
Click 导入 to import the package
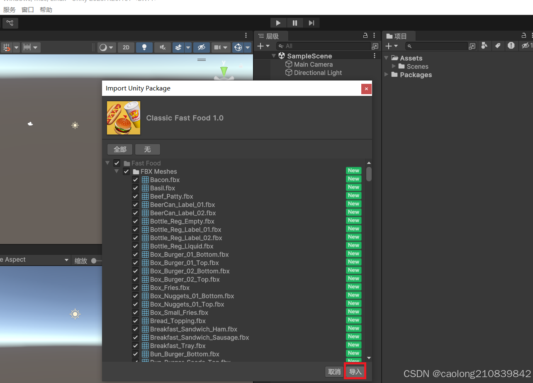click(x=355, y=372)
